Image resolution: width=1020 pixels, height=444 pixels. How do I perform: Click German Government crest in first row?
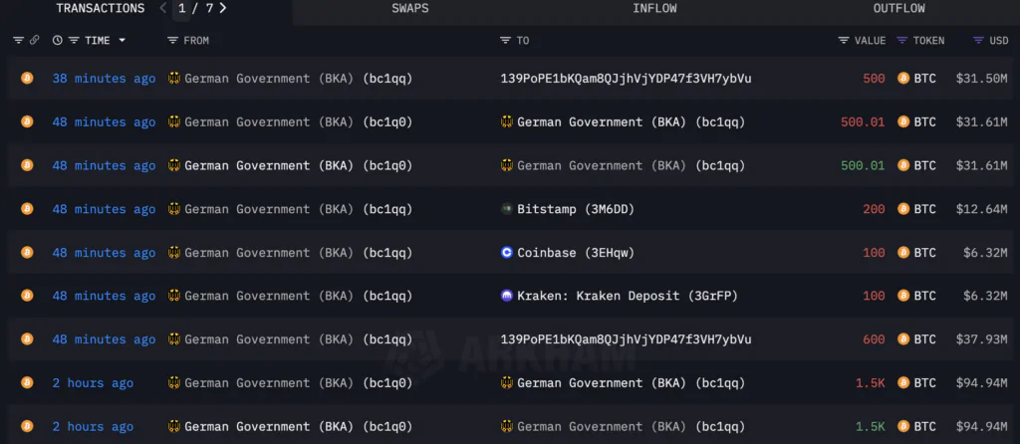coord(175,79)
